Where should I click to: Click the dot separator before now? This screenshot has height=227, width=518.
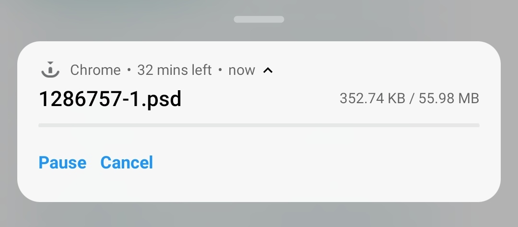[220, 70]
